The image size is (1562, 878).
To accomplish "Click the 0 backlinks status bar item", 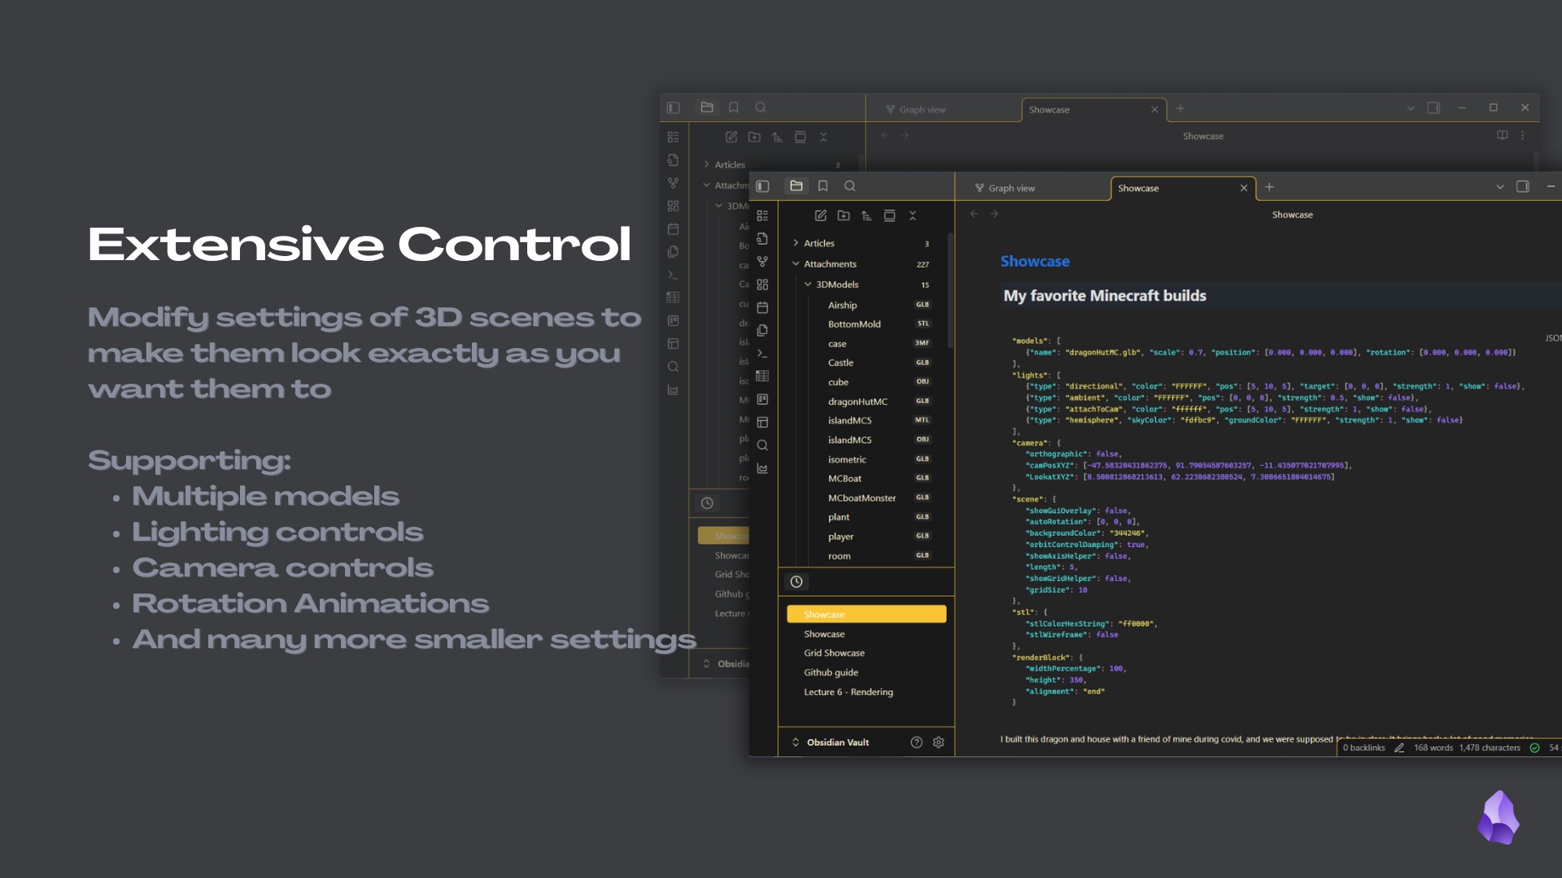I will pyautogui.click(x=1363, y=748).
